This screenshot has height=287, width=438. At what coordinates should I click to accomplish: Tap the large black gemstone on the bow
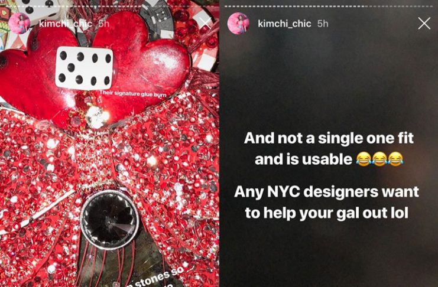coord(109,220)
